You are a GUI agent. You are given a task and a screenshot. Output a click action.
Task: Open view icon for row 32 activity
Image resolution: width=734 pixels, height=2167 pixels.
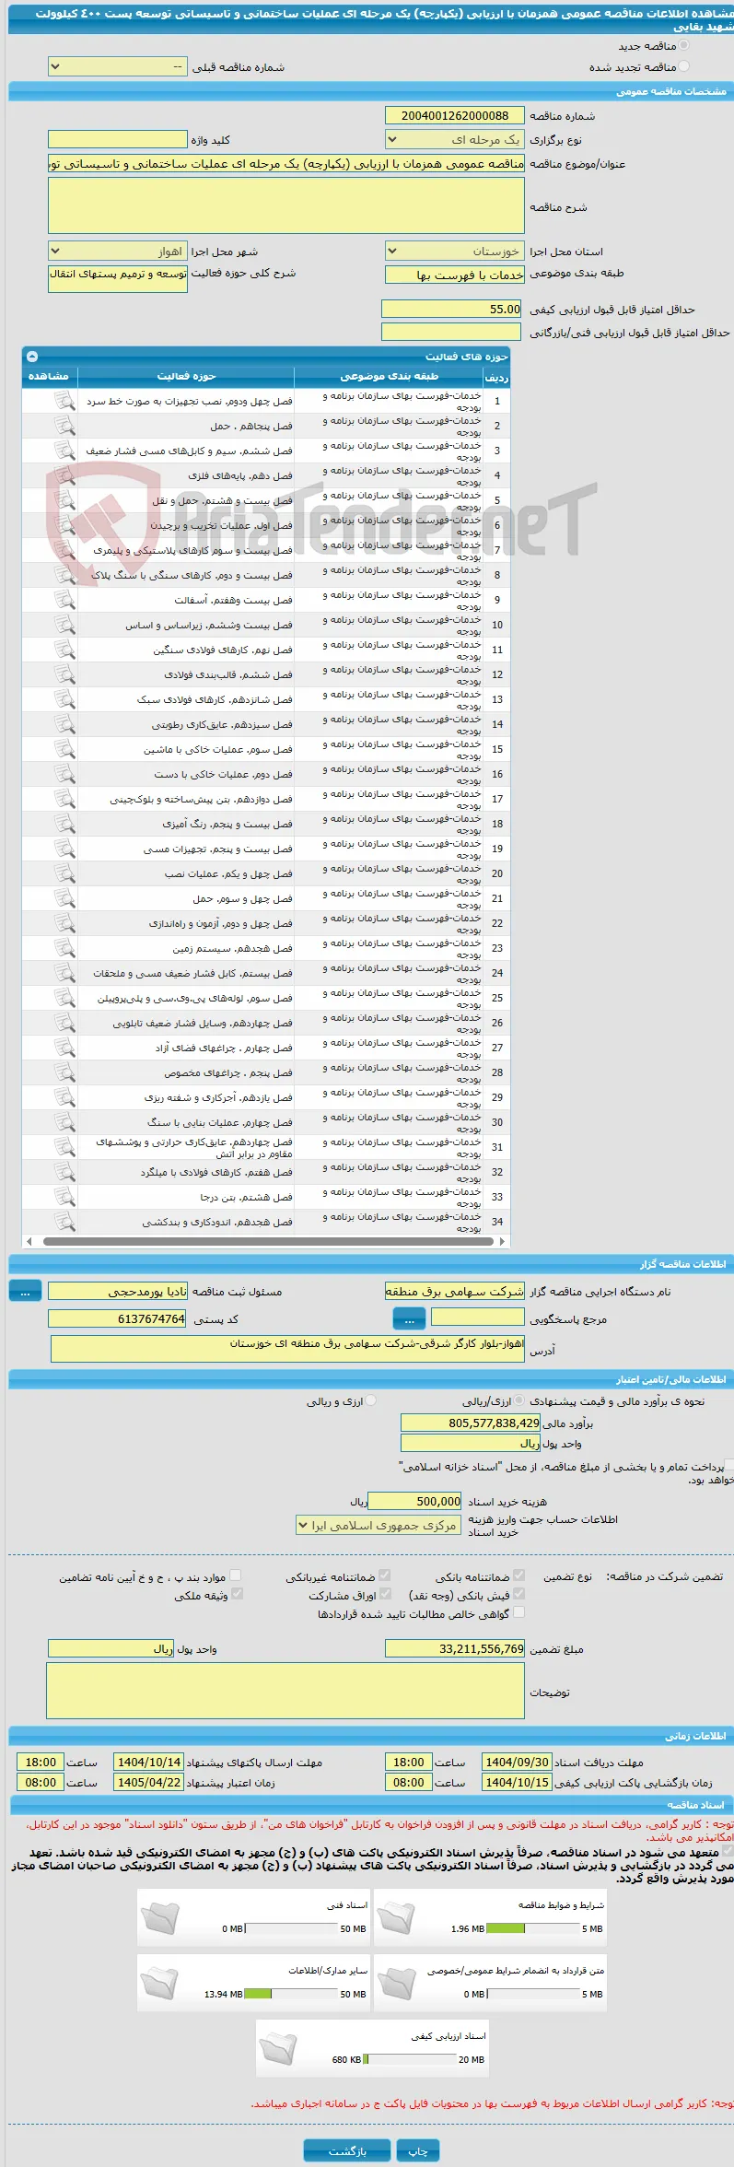coord(64,1172)
